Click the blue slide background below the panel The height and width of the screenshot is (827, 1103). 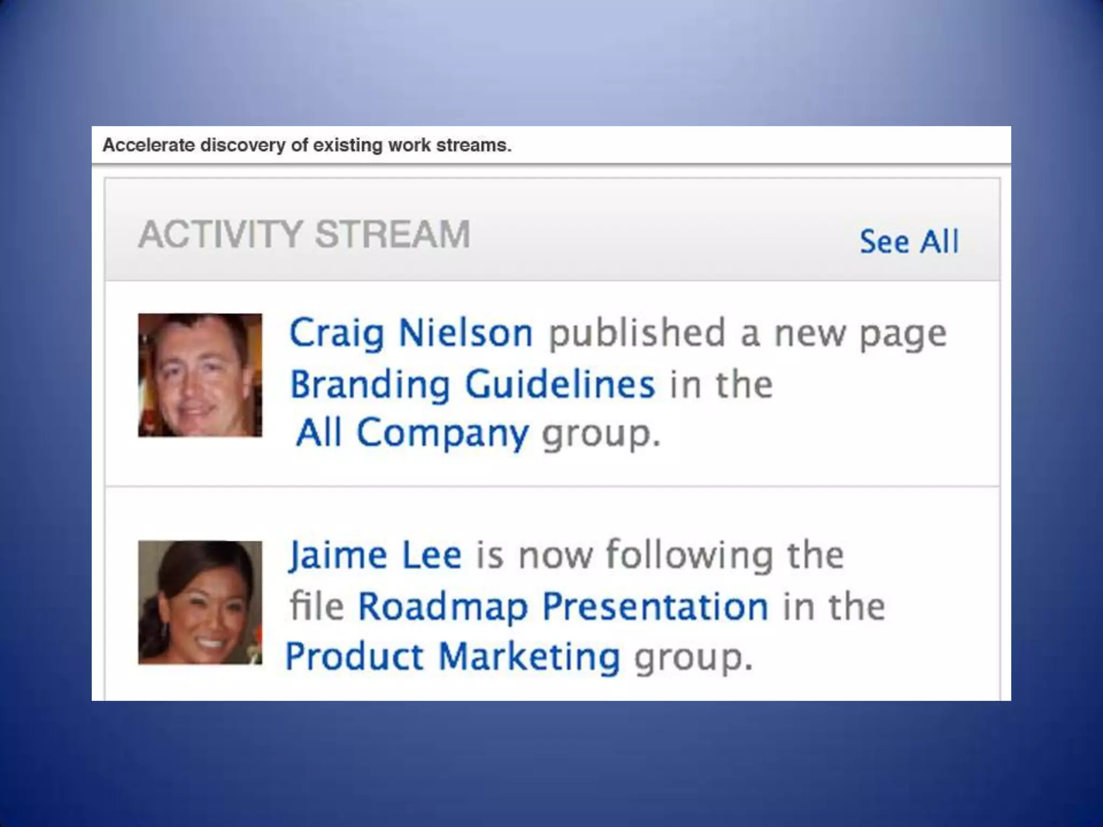pyautogui.click(x=551, y=765)
